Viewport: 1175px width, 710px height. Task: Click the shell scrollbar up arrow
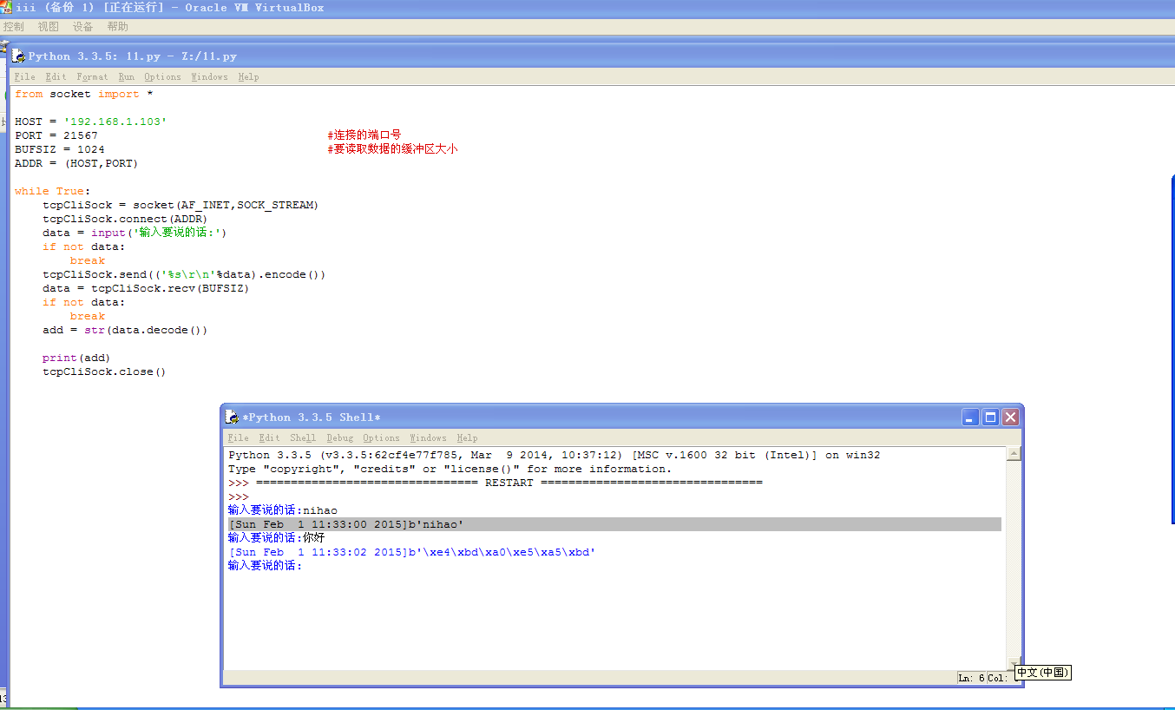pos(1014,454)
